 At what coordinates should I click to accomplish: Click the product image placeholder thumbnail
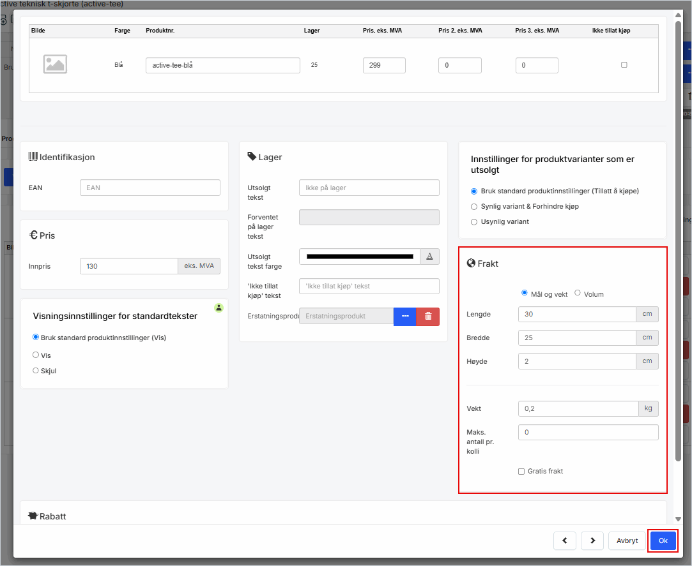55,64
